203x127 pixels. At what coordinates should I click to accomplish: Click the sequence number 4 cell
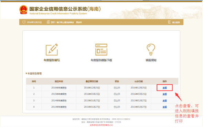coord(34,107)
